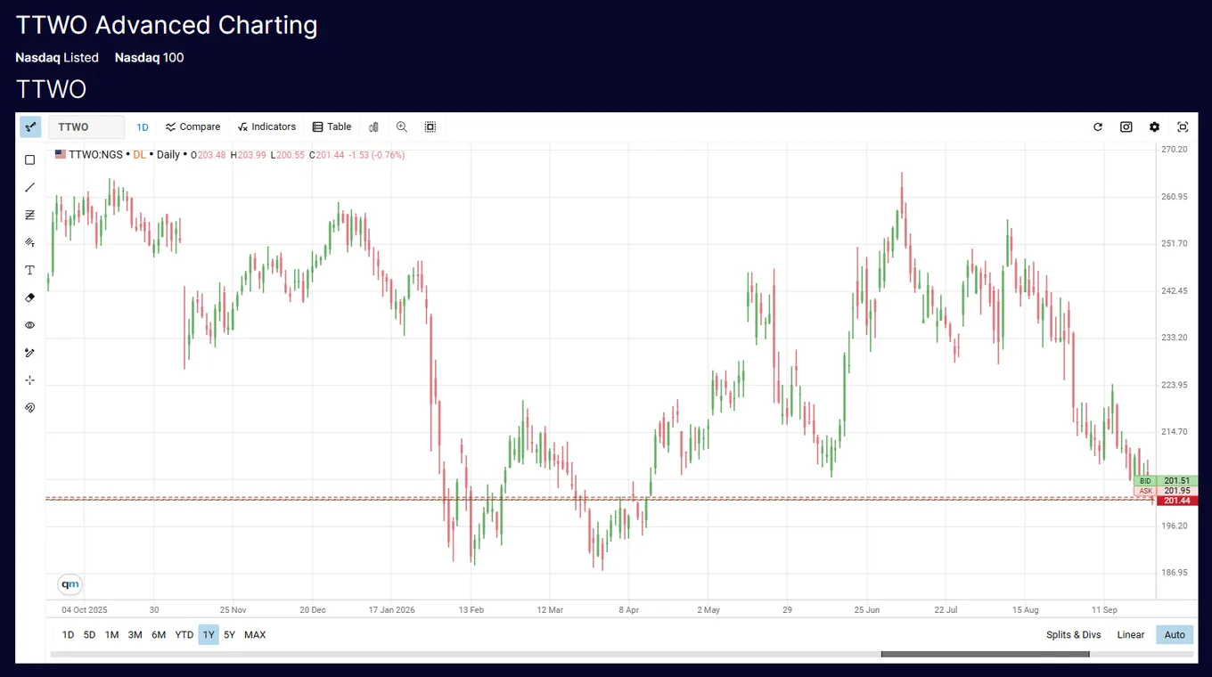This screenshot has width=1212, height=677.
Task: Click the 25 Jun date axis label
Action: 866,610
